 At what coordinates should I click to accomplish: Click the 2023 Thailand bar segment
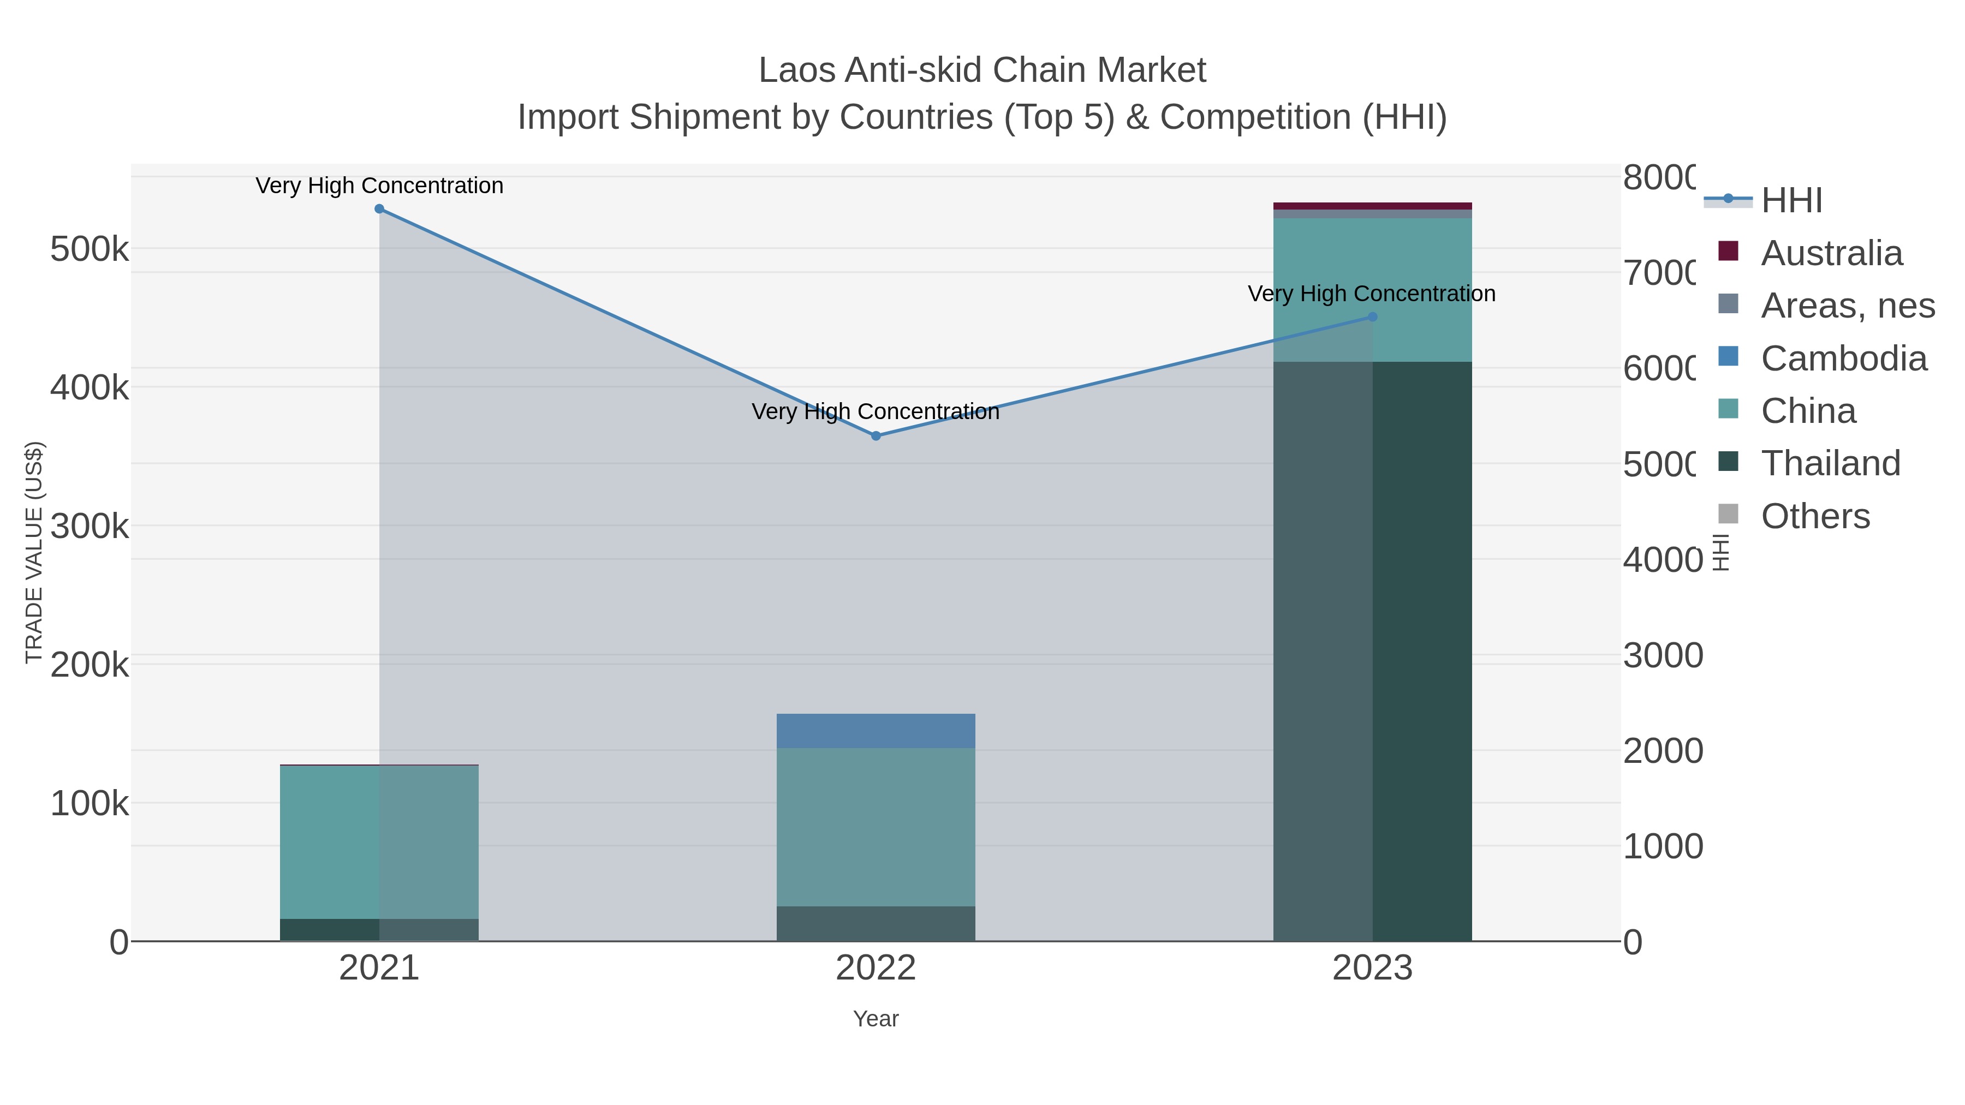coord(1372,651)
